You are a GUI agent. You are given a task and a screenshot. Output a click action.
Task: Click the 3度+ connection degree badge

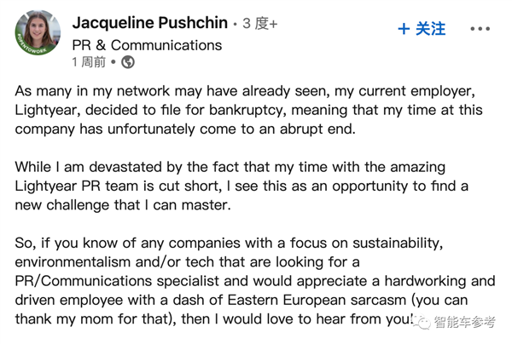point(260,24)
